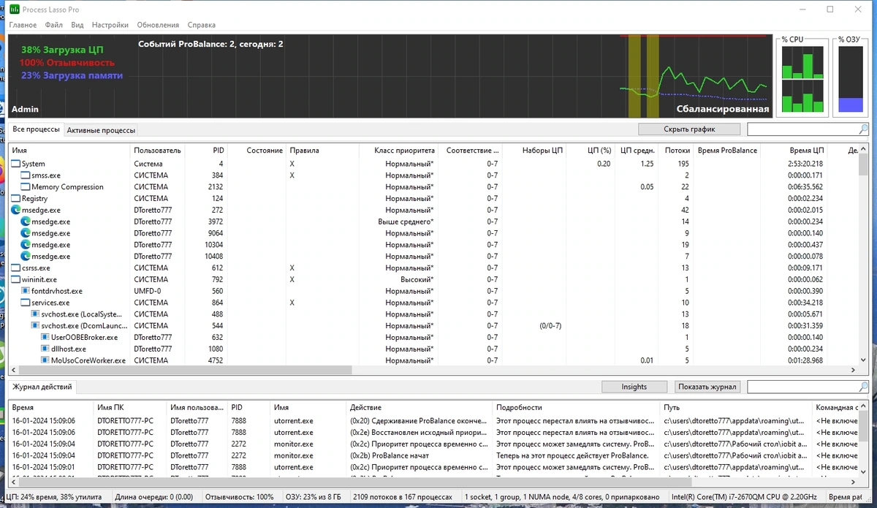Click the MoUsoCoreWorker.exe process icon

45,360
